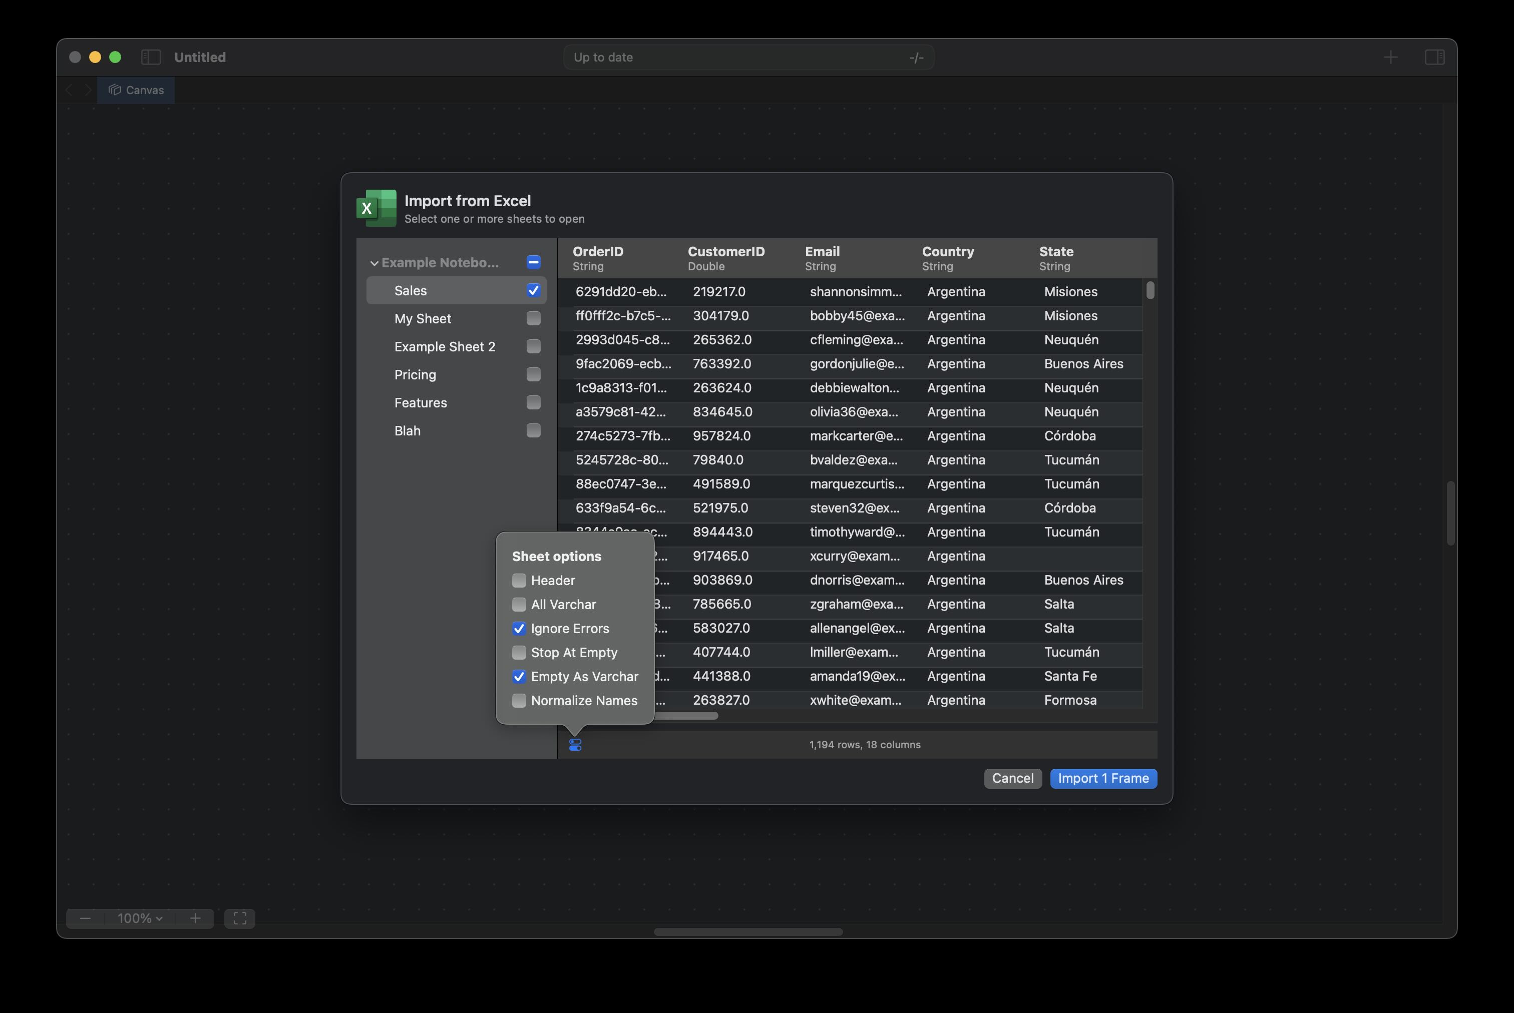Click the Buenos Aires cell in gordonjulie row
The width and height of the screenshot is (1514, 1013).
[x=1083, y=364]
